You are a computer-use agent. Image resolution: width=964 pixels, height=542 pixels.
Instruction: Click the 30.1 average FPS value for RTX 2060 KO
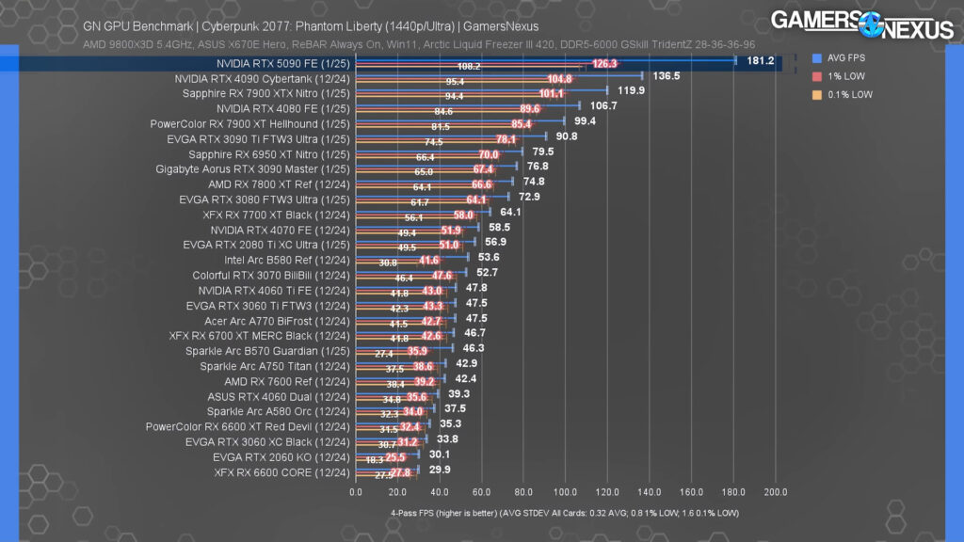coord(440,454)
